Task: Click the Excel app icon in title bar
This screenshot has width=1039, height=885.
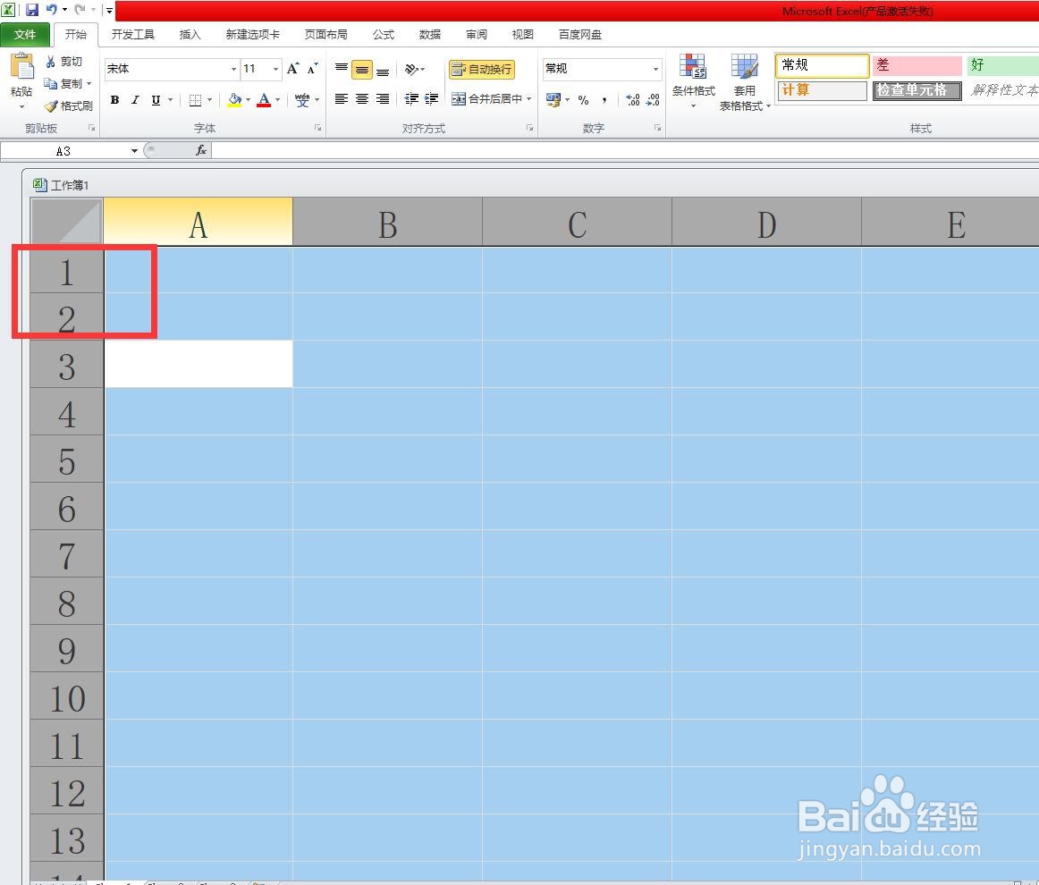Action: (x=8, y=10)
